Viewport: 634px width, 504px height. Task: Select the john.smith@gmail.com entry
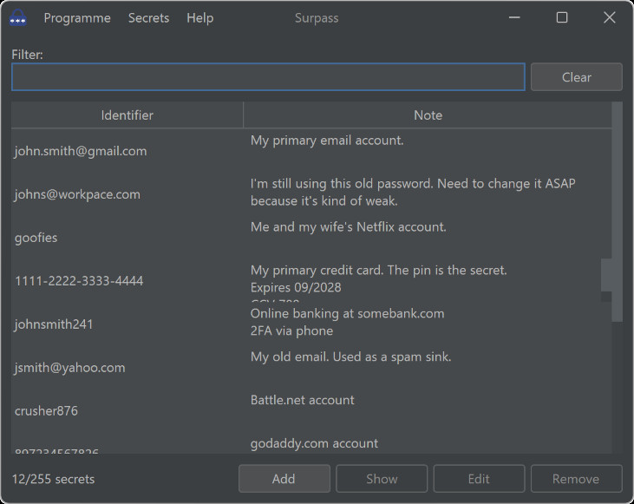[x=81, y=151]
